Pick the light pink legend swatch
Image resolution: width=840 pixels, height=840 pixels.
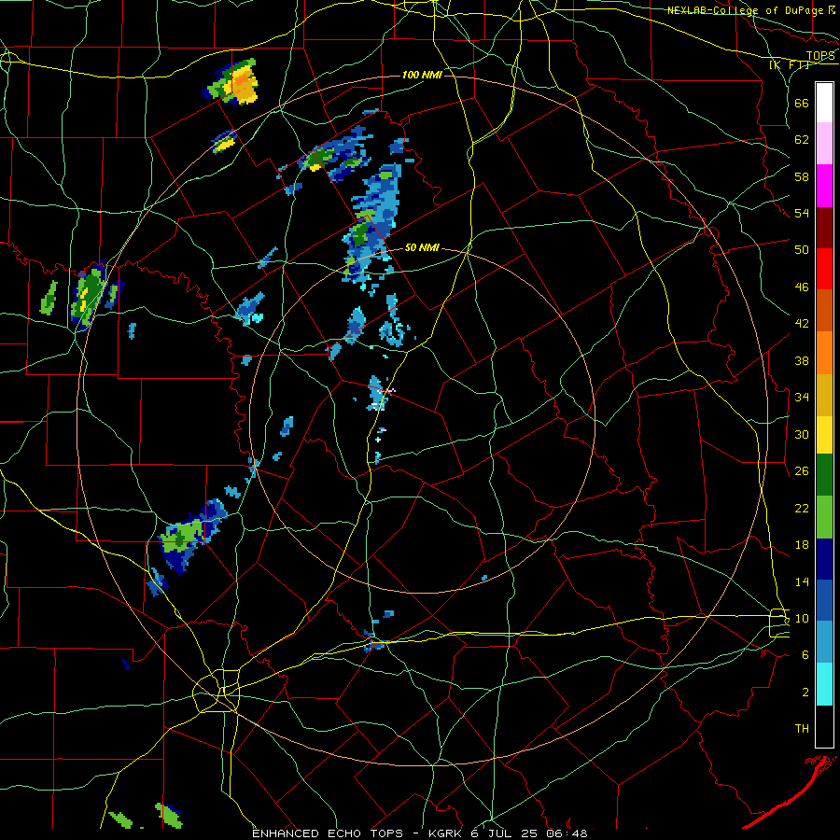[824, 144]
